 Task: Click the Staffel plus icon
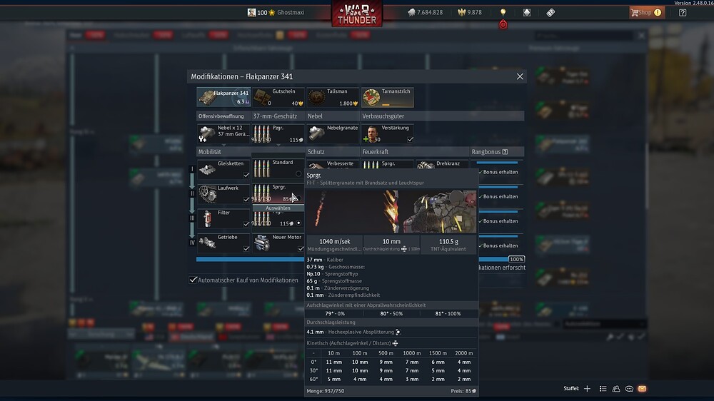(x=587, y=388)
